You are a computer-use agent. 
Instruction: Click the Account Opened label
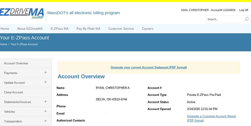pyautogui.click(x=159, y=109)
